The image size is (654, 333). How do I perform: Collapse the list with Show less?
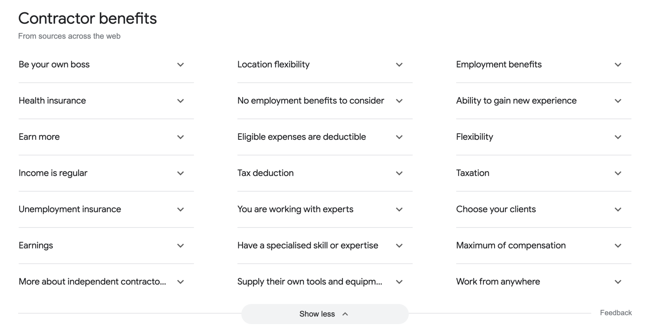(324, 314)
